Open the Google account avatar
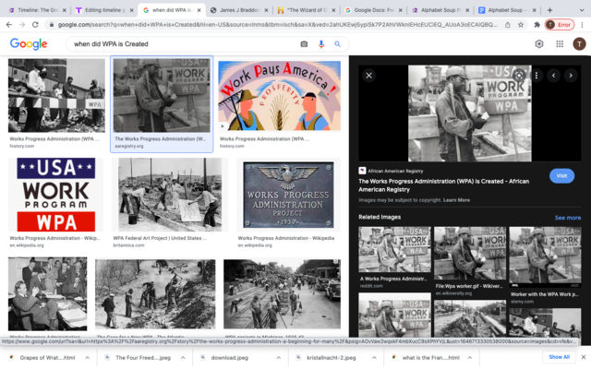This screenshot has width=591, height=369. [579, 44]
